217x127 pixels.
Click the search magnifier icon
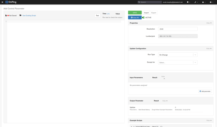tap(139, 2)
